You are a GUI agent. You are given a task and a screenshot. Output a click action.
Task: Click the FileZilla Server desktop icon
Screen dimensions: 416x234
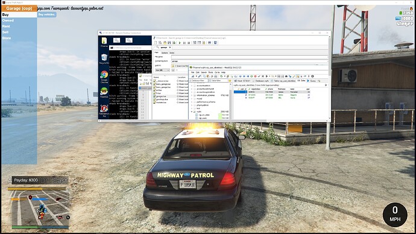coord(104,110)
